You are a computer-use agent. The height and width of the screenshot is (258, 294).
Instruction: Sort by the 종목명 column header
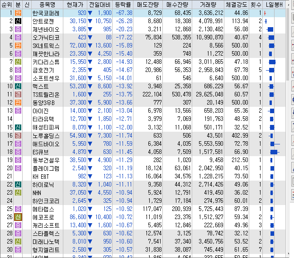coord(47,5)
